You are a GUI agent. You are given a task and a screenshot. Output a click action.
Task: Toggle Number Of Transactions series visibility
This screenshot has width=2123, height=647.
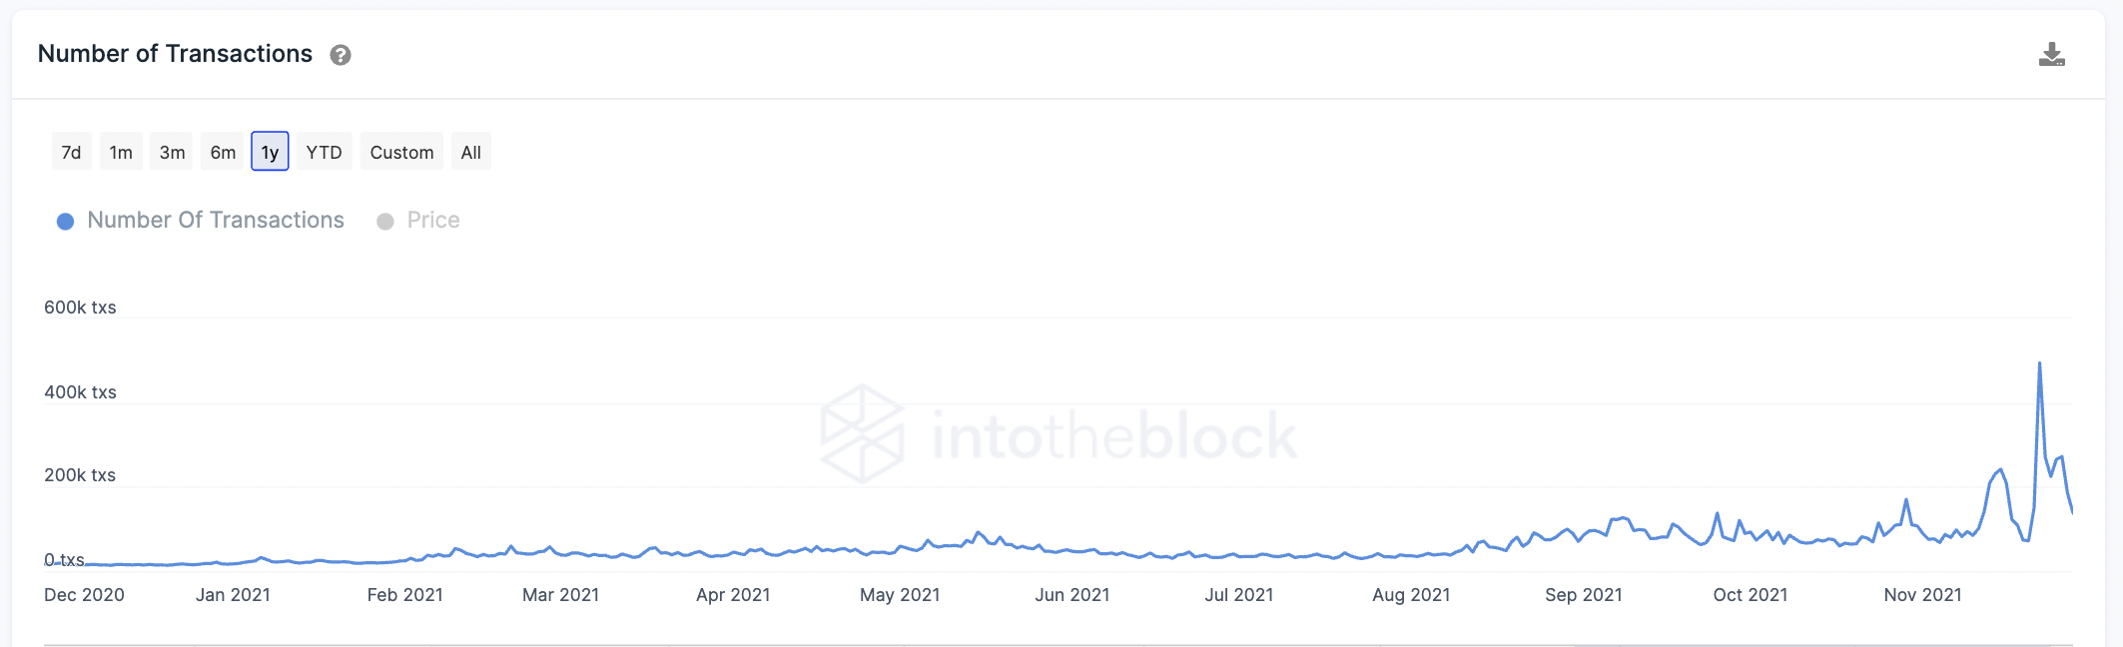(x=215, y=220)
